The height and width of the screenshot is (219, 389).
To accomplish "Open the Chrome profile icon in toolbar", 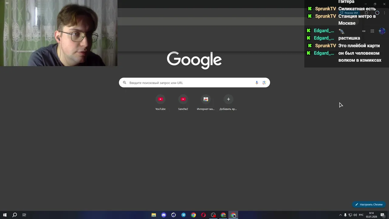I will click(377, 13).
